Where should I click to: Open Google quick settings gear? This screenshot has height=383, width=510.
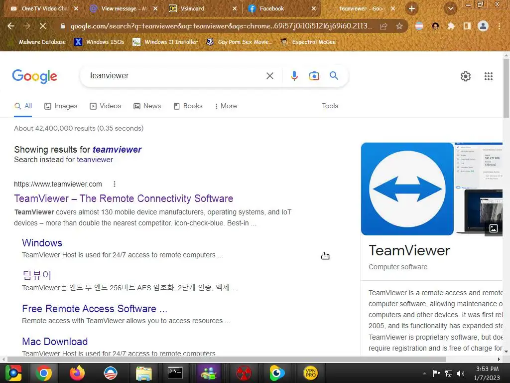pyautogui.click(x=466, y=76)
